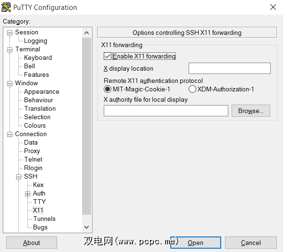Collapse the Connection tree node

click(9, 134)
